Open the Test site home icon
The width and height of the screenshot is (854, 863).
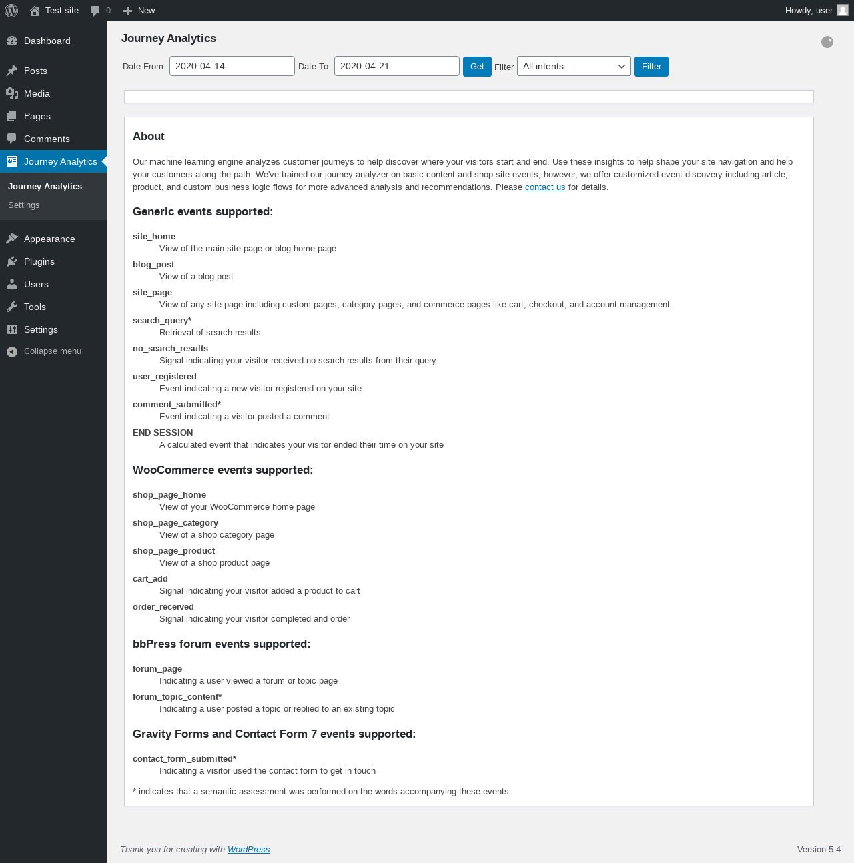click(x=35, y=11)
